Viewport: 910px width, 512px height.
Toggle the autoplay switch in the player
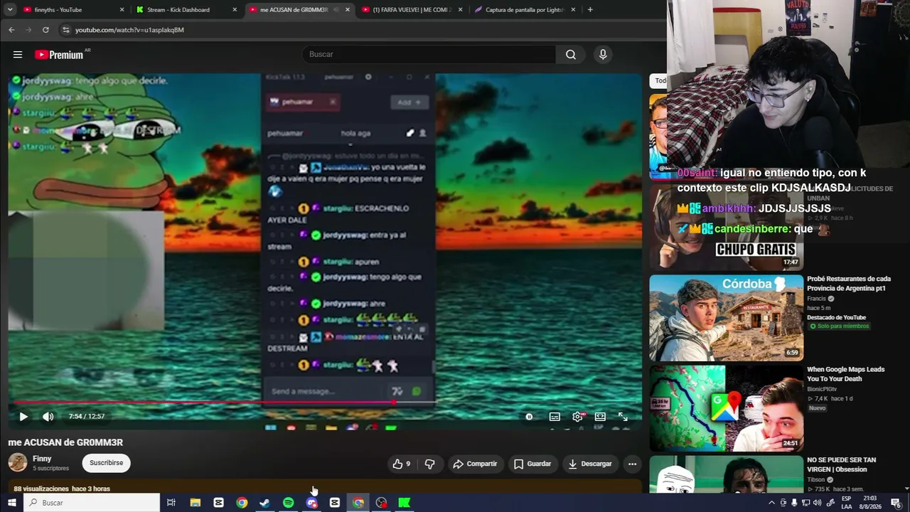(x=529, y=417)
